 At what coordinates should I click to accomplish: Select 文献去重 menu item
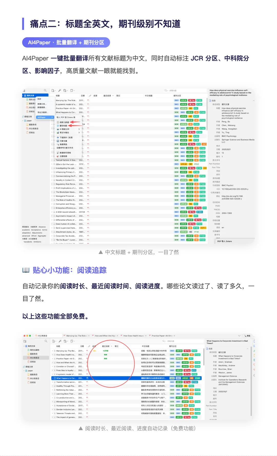coord(63,141)
